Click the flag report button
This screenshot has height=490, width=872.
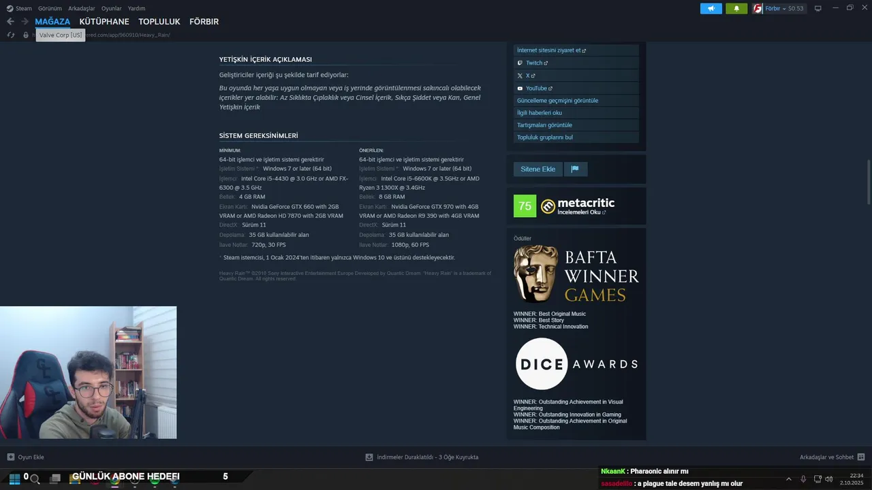tap(575, 169)
